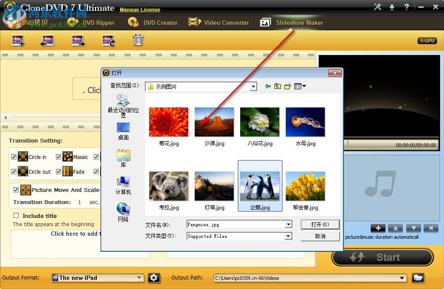Click the 打开 button to open files
This screenshot has height=289, width=444.
pos(320,224)
